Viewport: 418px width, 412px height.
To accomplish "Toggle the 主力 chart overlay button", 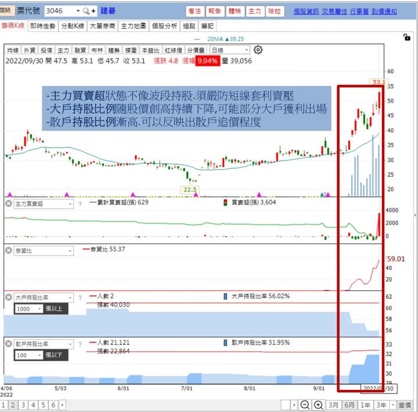I will [63, 50].
